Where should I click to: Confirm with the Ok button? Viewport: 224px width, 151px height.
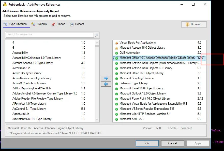click(x=147, y=143)
